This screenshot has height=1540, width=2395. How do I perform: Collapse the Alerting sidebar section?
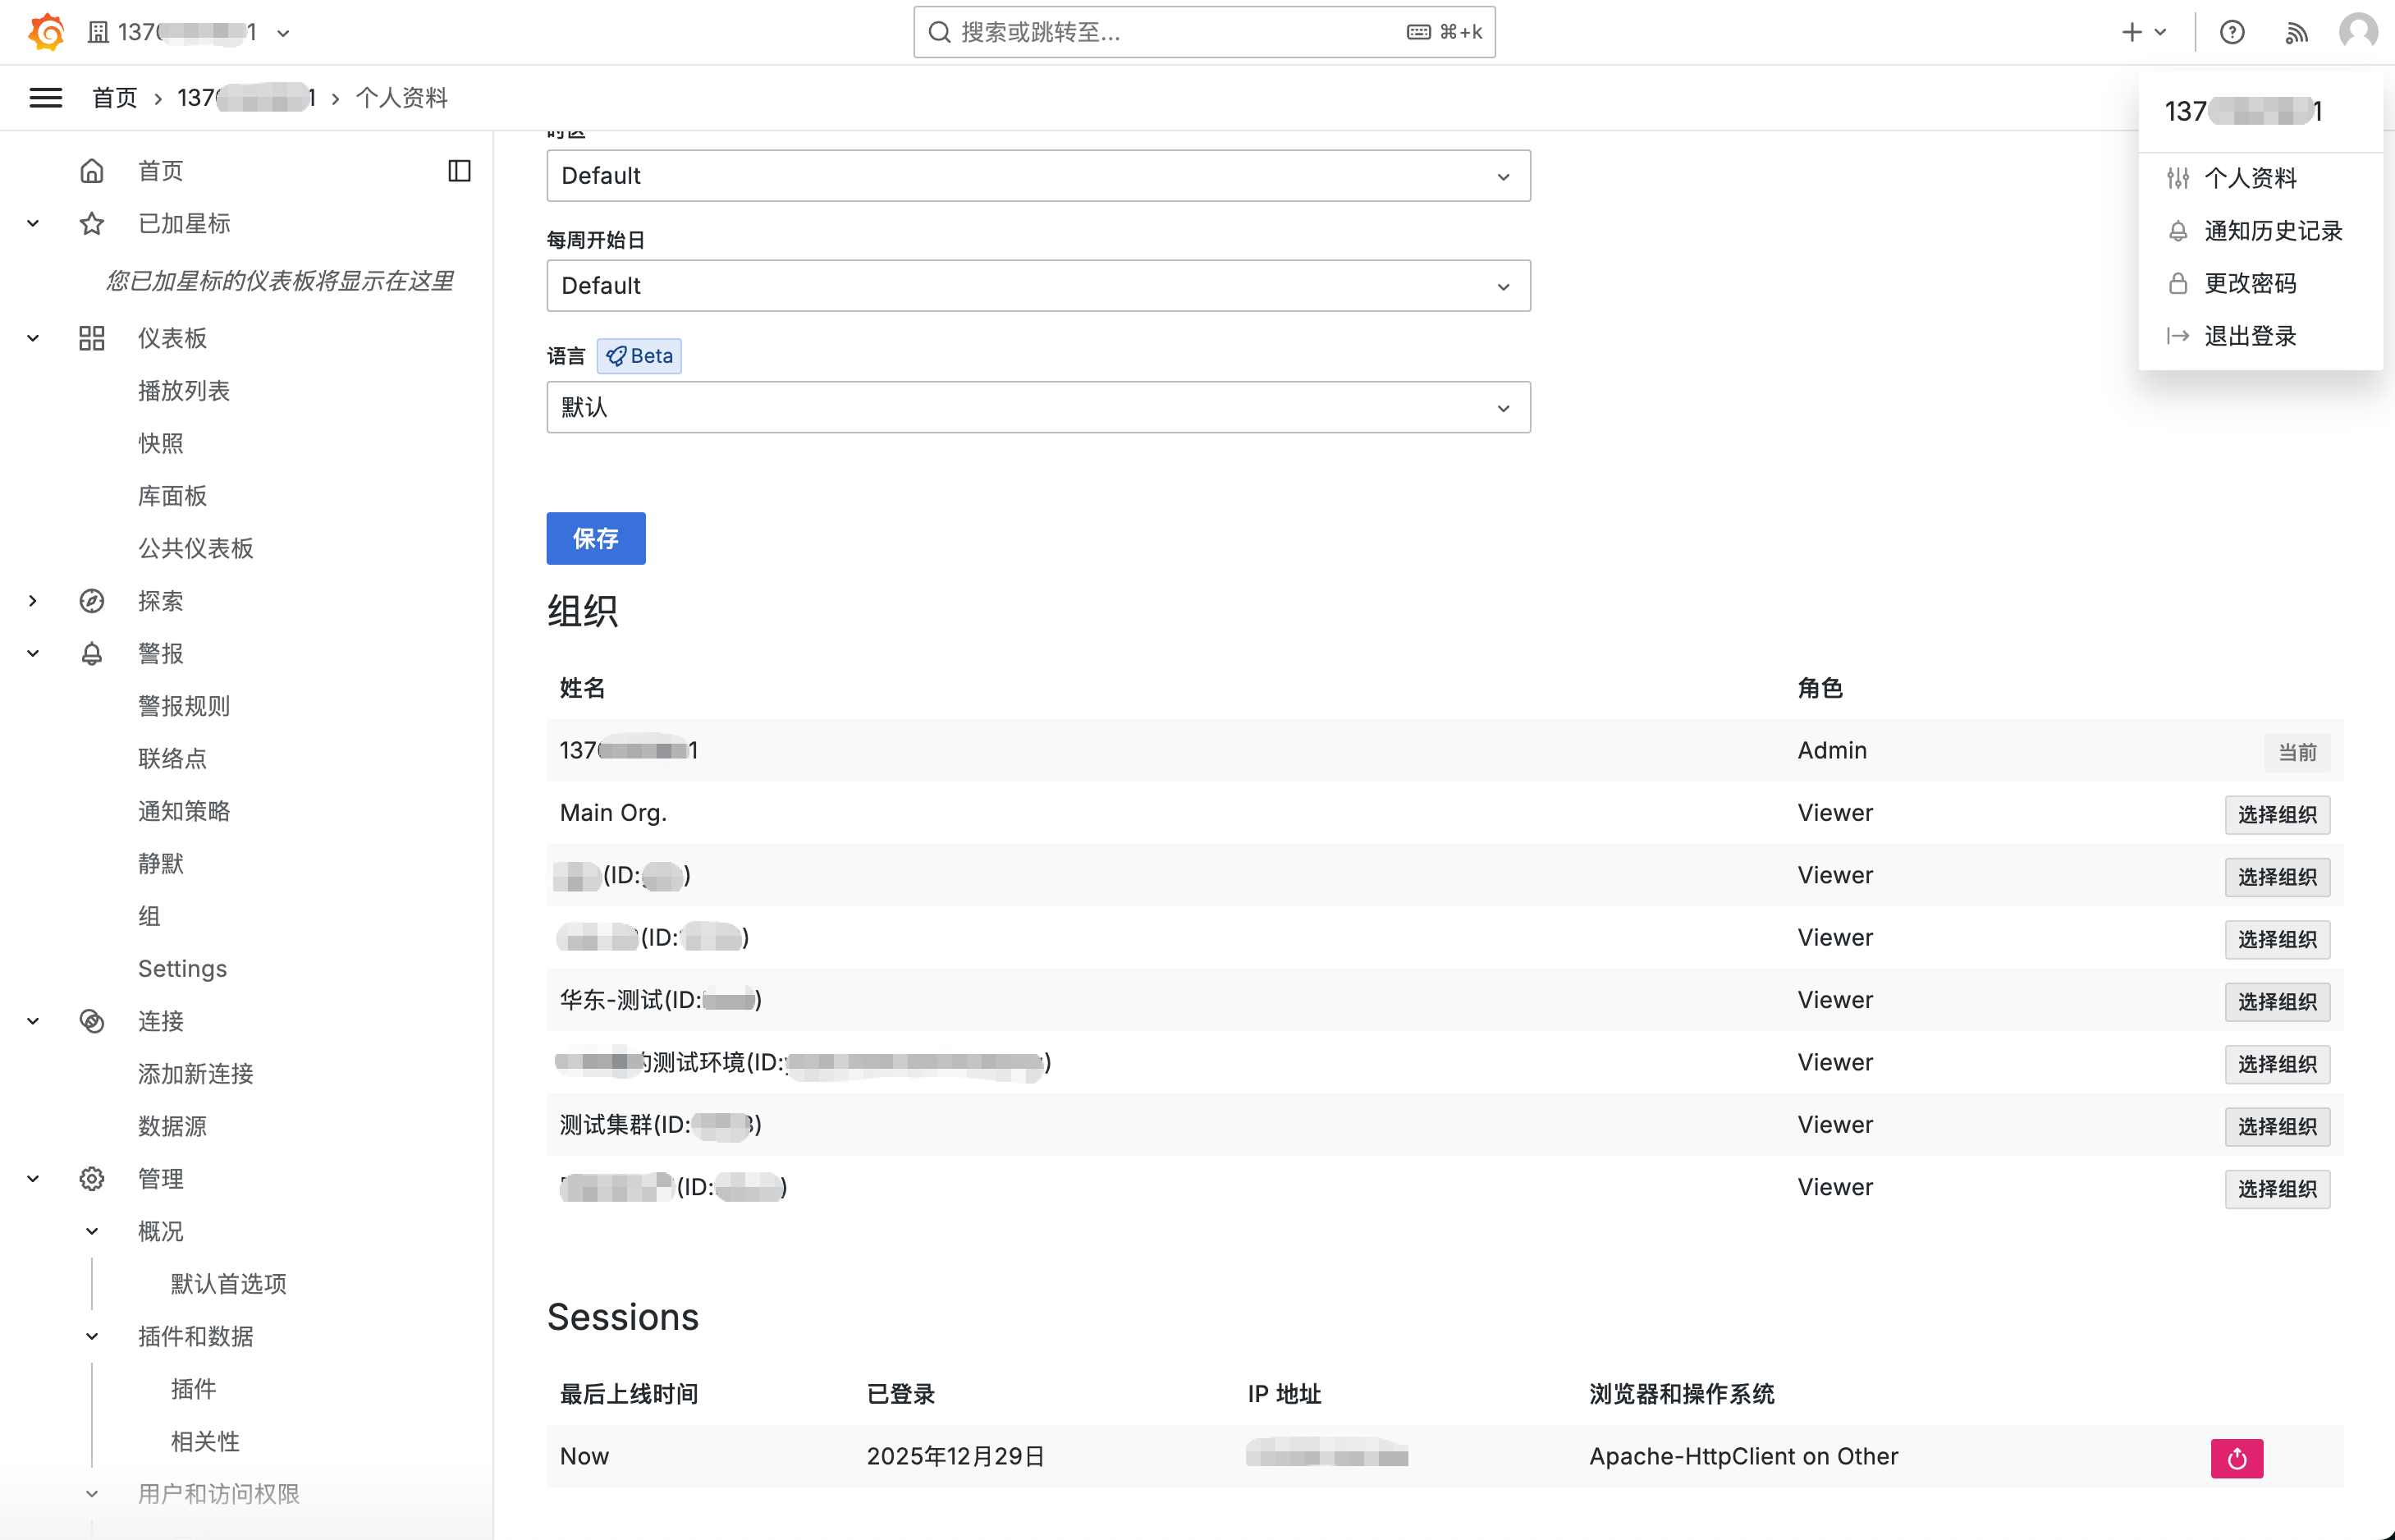tap(33, 653)
